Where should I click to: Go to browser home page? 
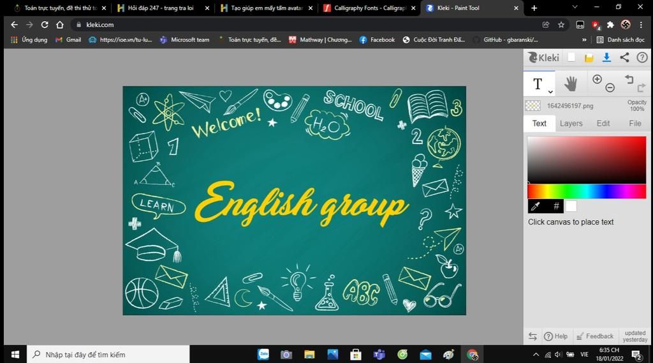[59, 25]
